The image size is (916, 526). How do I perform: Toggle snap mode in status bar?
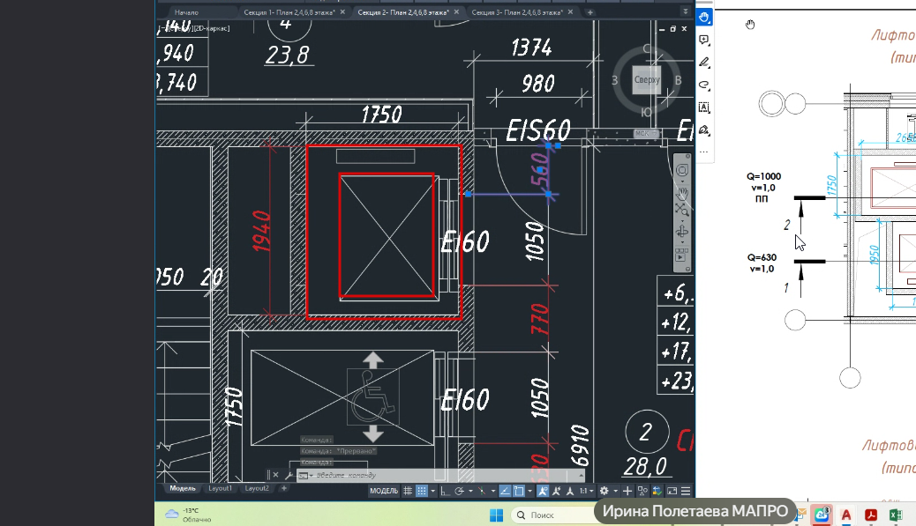(x=422, y=491)
